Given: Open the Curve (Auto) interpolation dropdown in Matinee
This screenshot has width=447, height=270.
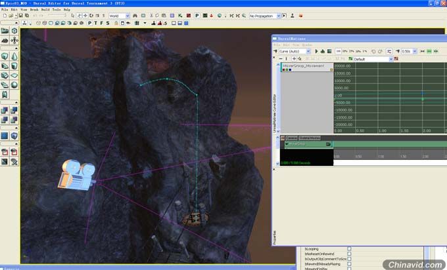Looking at the screenshot, I should 308,51.
